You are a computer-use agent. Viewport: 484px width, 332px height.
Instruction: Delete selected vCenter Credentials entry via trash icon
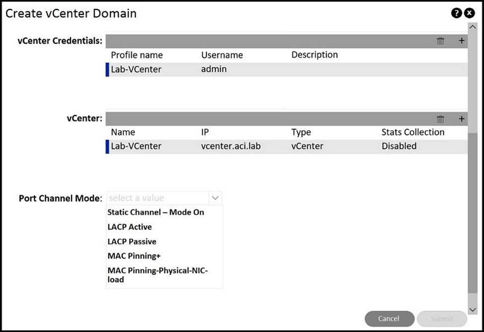coord(440,41)
